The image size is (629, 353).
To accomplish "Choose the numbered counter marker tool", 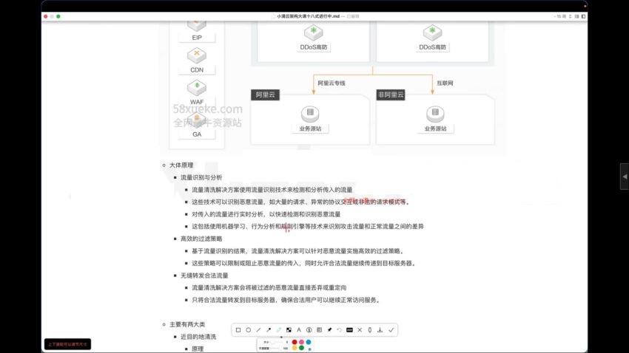I will [x=309, y=330].
